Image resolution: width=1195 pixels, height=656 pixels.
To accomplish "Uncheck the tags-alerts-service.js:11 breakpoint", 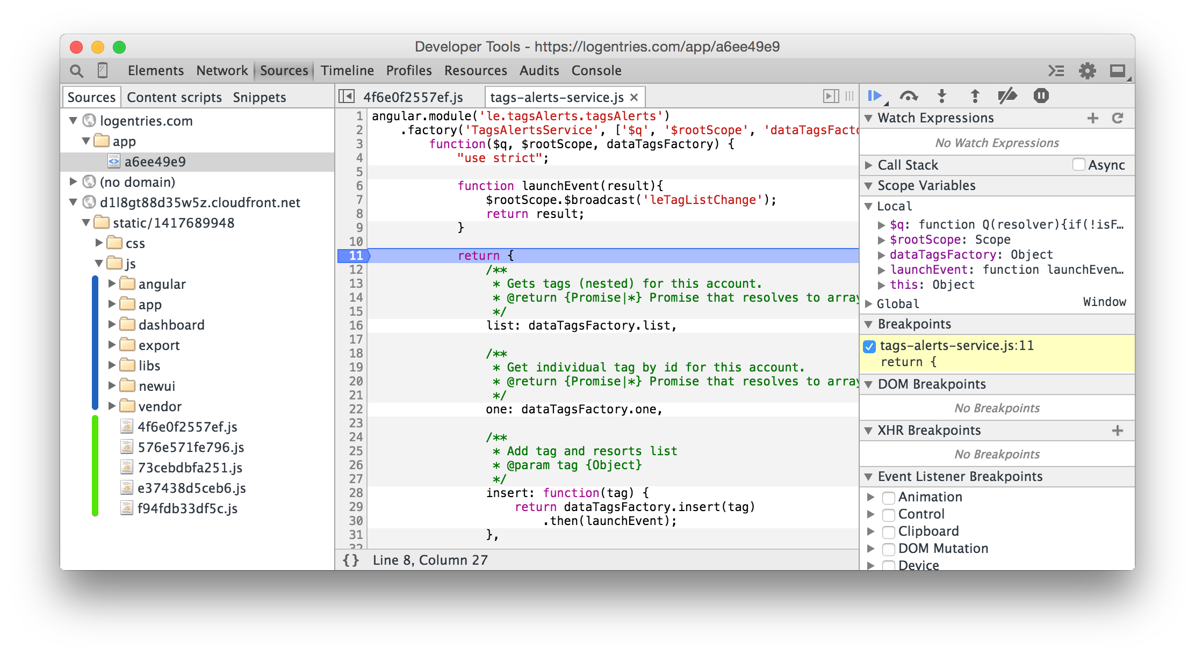I will (869, 347).
